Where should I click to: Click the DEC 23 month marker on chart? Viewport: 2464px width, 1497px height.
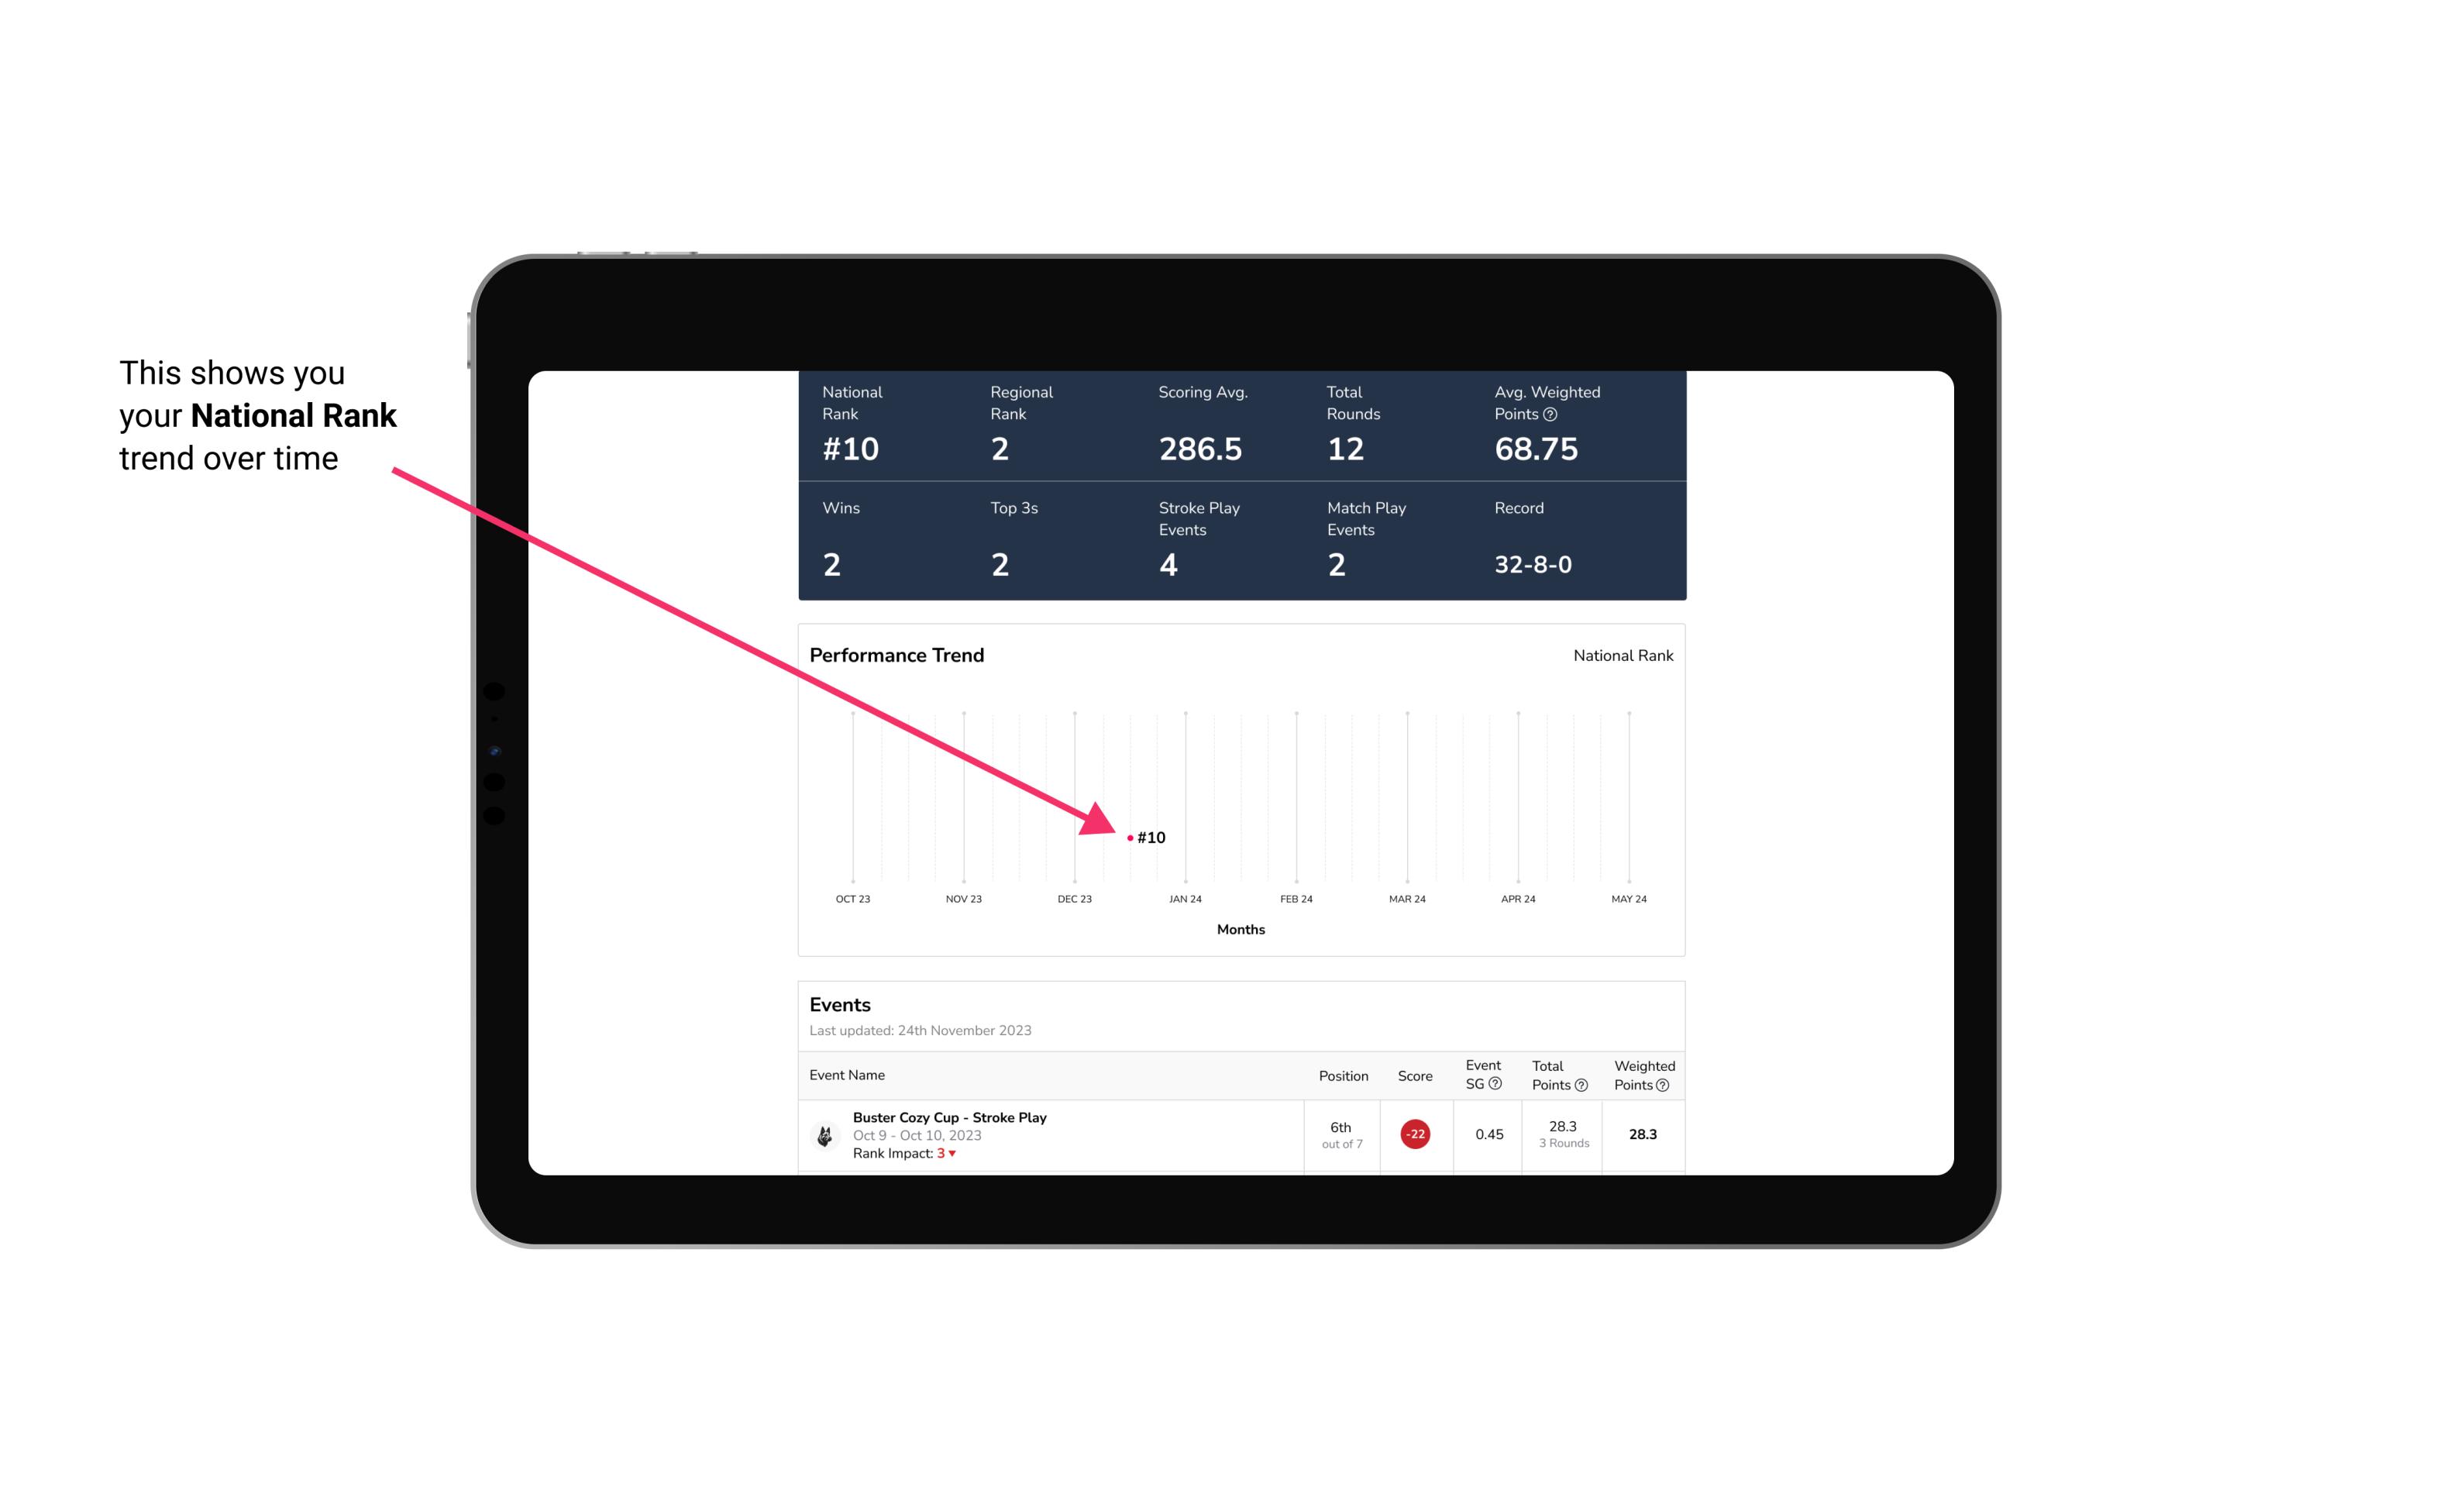1074,897
